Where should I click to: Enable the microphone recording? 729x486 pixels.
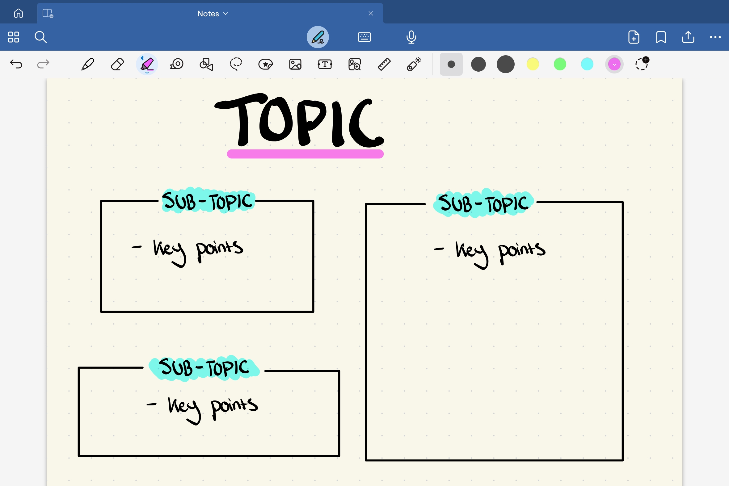(411, 37)
